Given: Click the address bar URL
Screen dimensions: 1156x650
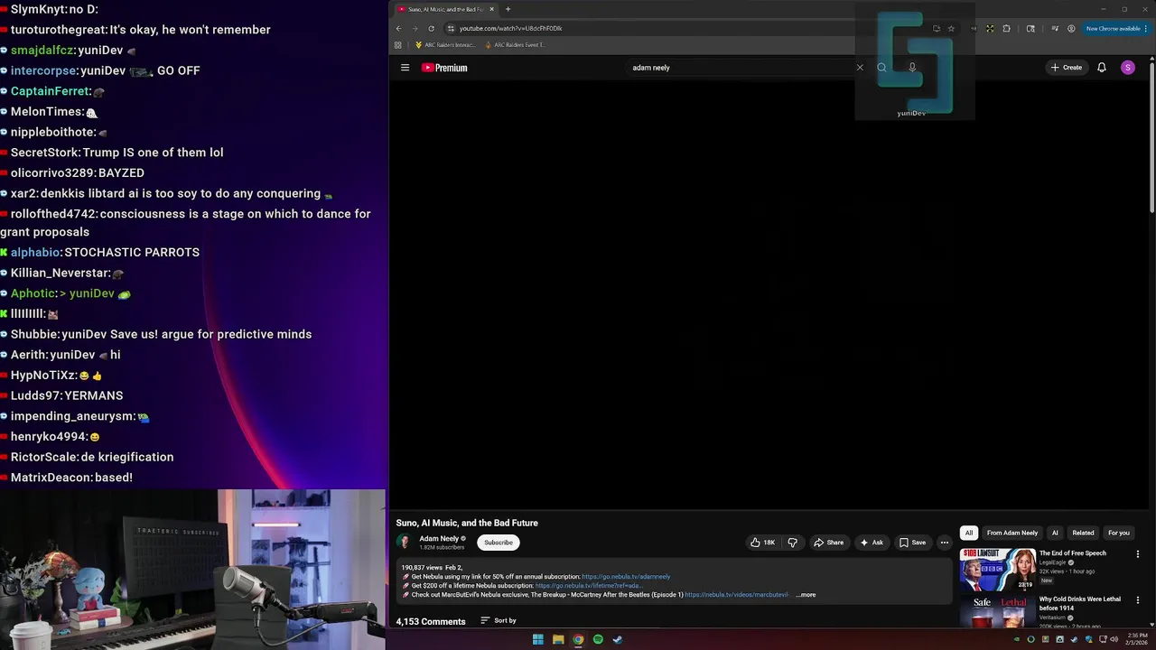Looking at the screenshot, I should tap(510, 28).
